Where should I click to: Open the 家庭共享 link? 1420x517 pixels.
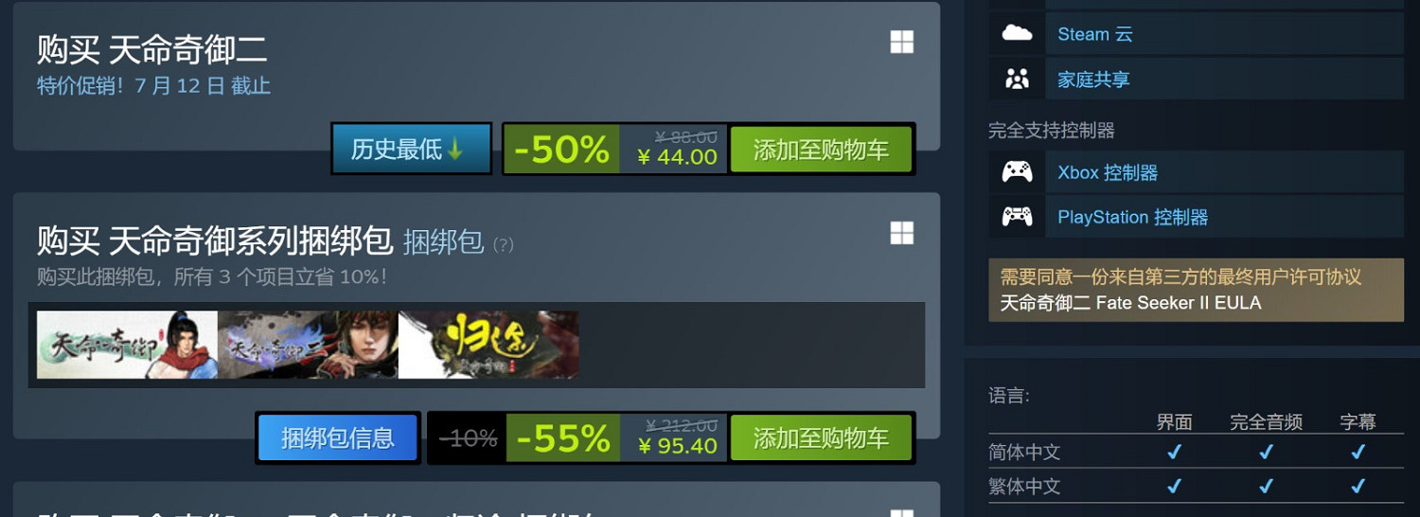(1093, 80)
